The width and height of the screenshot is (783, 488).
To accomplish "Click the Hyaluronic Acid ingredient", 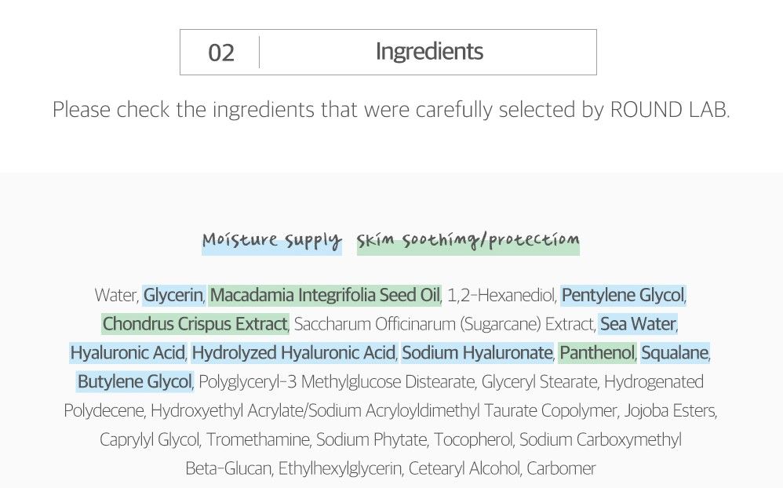I will (x=127, y=352).
